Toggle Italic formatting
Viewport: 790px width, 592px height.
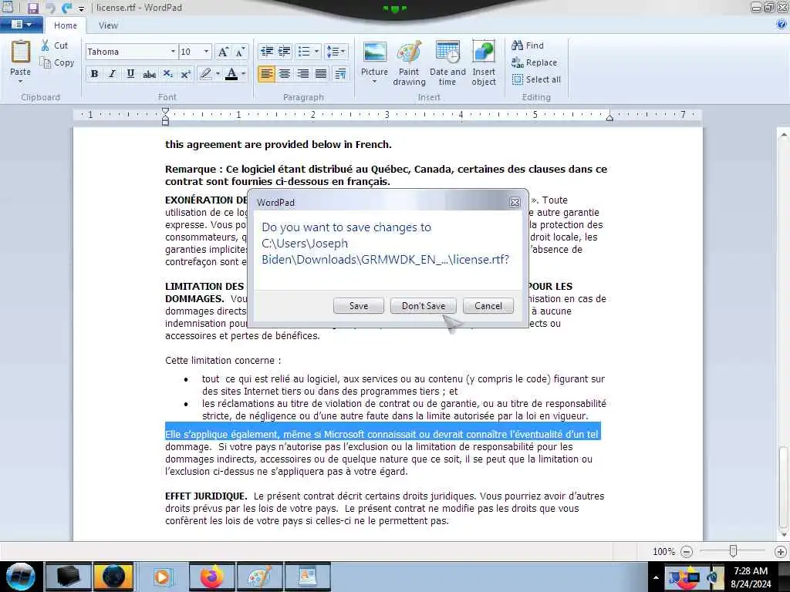pyautogui.click(x=113, y=74)
